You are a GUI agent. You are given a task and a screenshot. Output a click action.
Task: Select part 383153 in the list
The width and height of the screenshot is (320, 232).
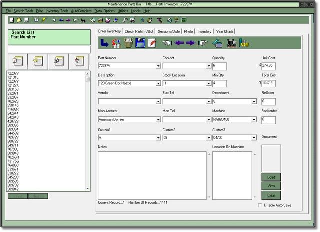(x=13, y=89)
